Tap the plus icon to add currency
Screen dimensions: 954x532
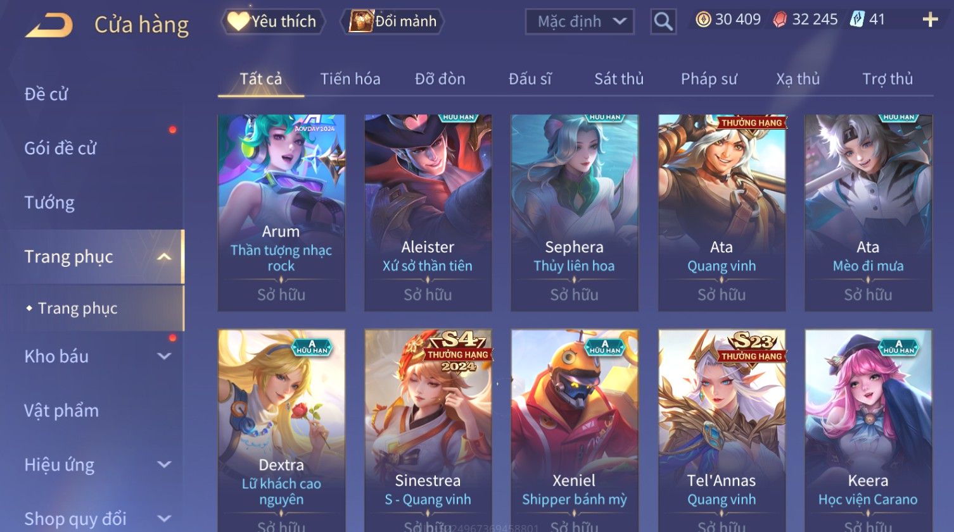930,20
